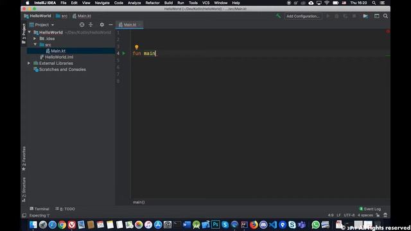
Task: Open the Apple menu
Action: (27, 3)
